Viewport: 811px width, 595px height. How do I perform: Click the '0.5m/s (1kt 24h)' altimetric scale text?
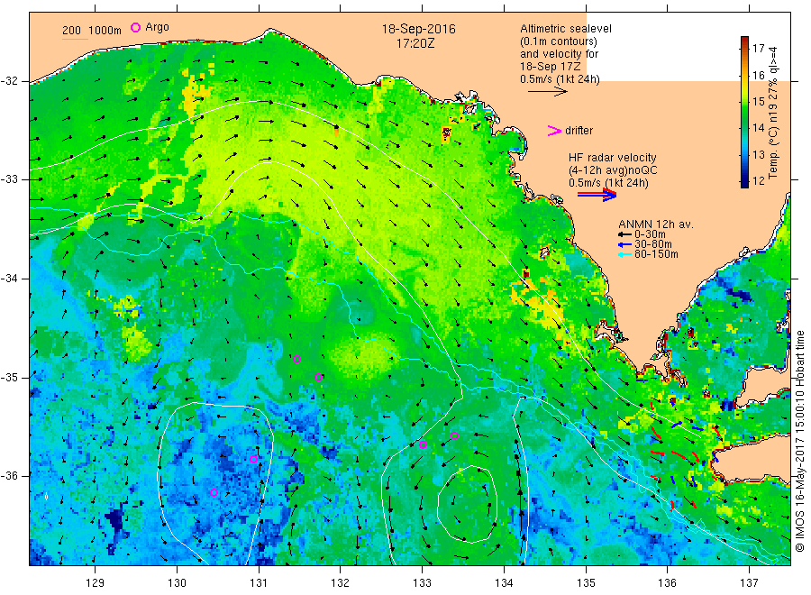560,79
